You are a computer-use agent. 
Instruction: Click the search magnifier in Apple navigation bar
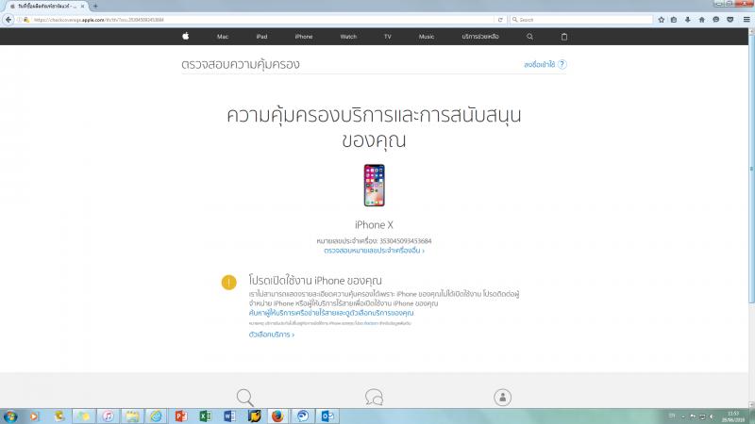[529, 37]
